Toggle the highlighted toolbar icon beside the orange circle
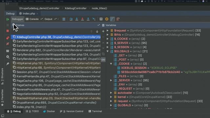210x118 pixels. coord(112,19)
